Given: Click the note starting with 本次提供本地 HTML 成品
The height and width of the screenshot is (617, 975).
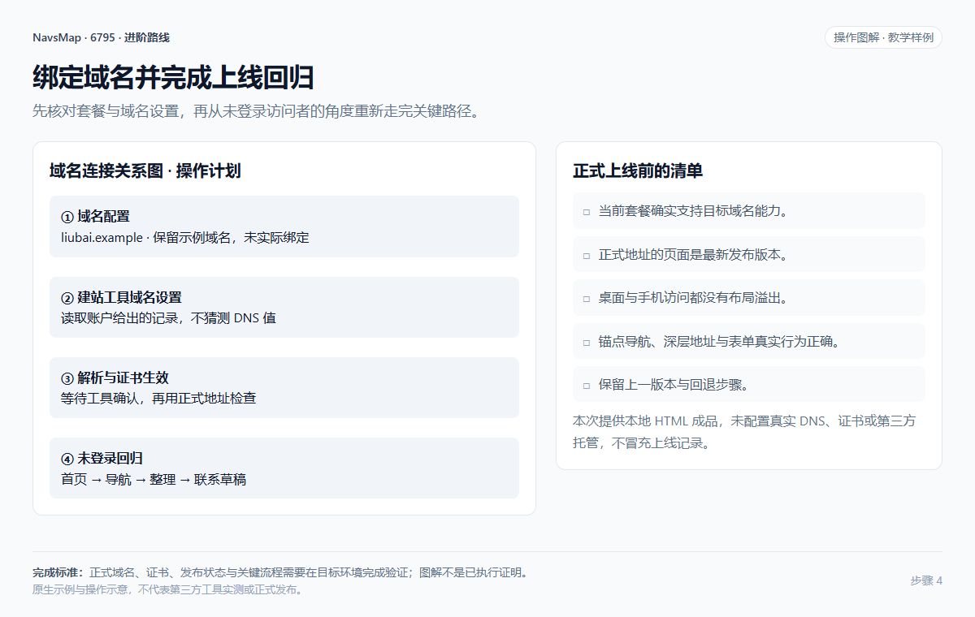Looking at the screenshot, I should click(x=745, y=432).
